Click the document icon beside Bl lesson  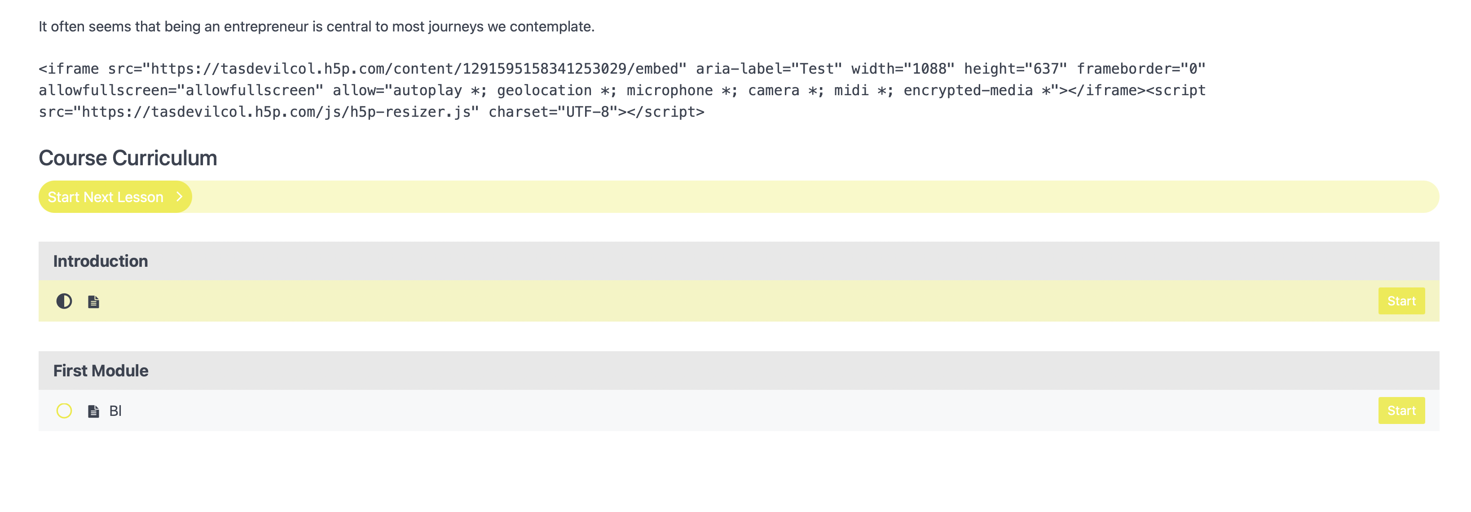[94, 411]
